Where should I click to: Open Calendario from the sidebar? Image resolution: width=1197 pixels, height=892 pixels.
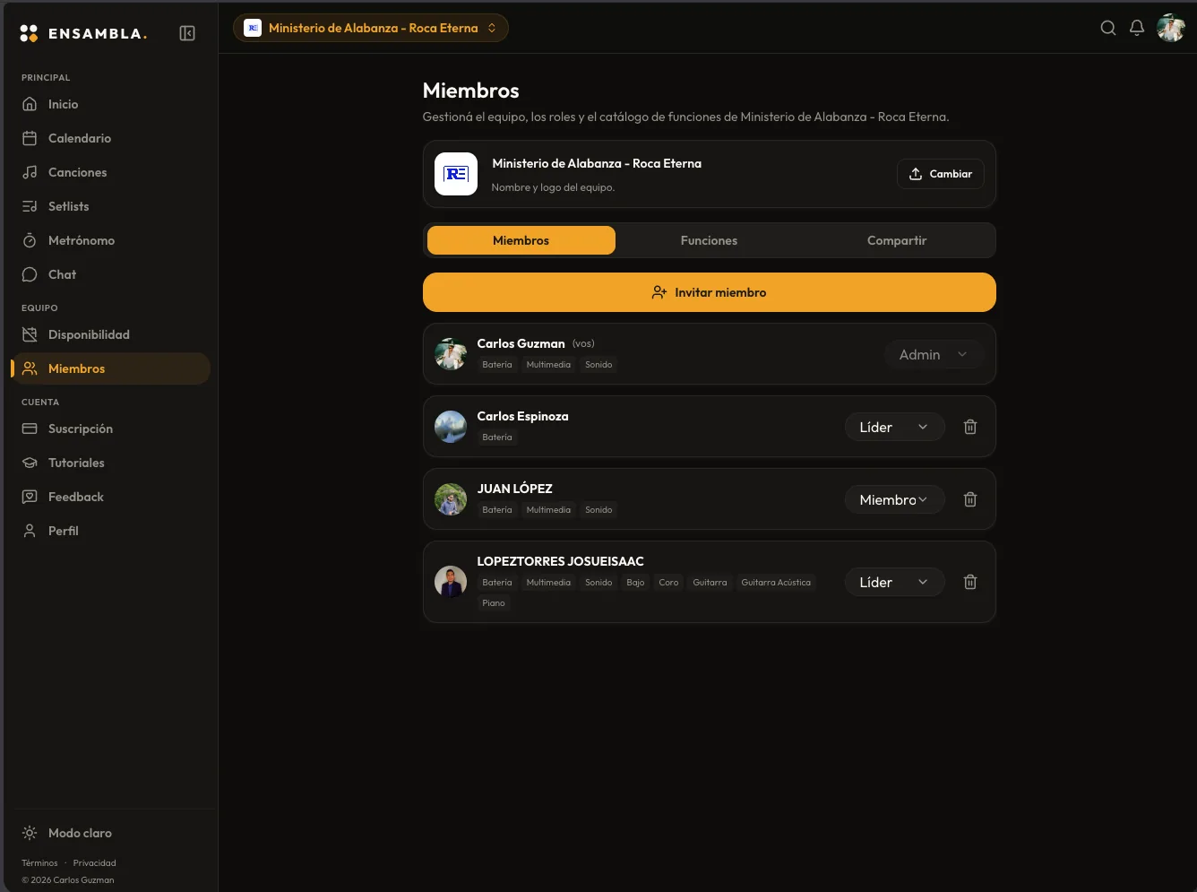(x=111, y=138)
